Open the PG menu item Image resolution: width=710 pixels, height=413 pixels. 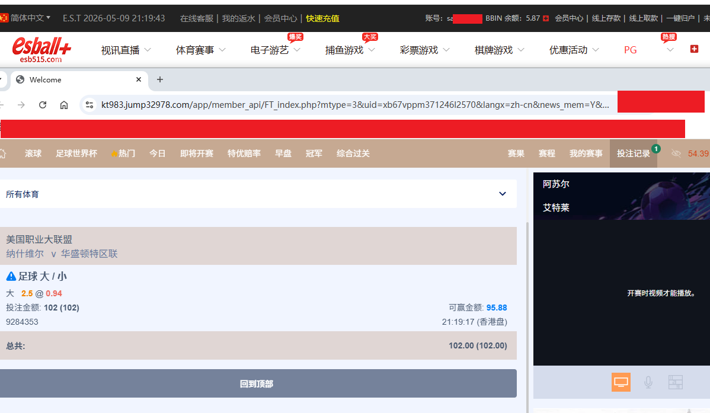(631, 50)
